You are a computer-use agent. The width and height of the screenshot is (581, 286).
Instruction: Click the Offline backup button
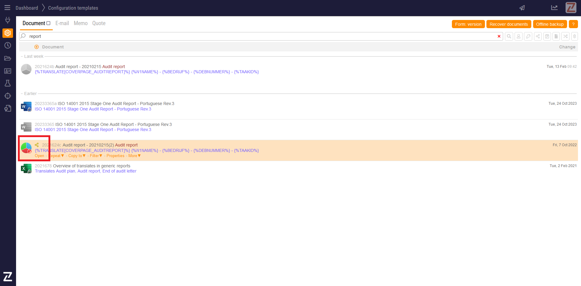click(549, 24)
